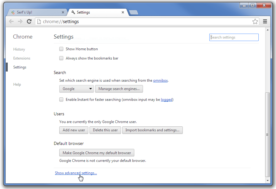Click the Search section heading
The width and height of the screenshot is (276, 189).
[60, 73]
